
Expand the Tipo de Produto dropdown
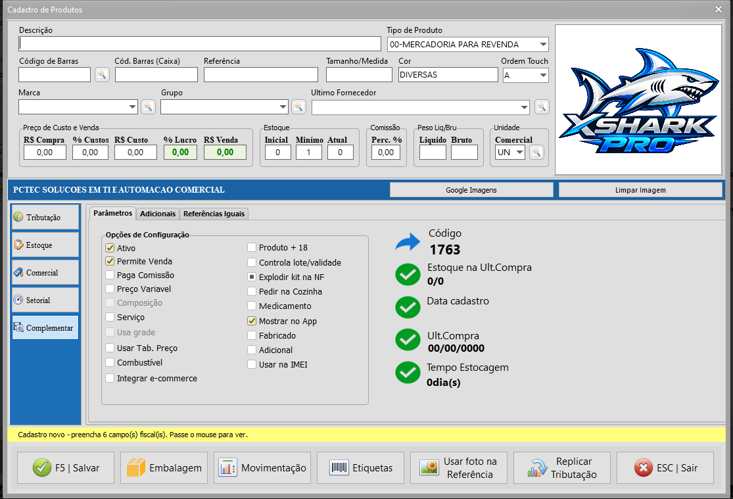[543, 45]
